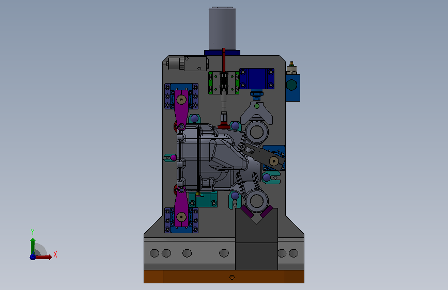Screen dimensions: 448x290
Task: Click the red X axis arrow of triad
Action: 43,257
